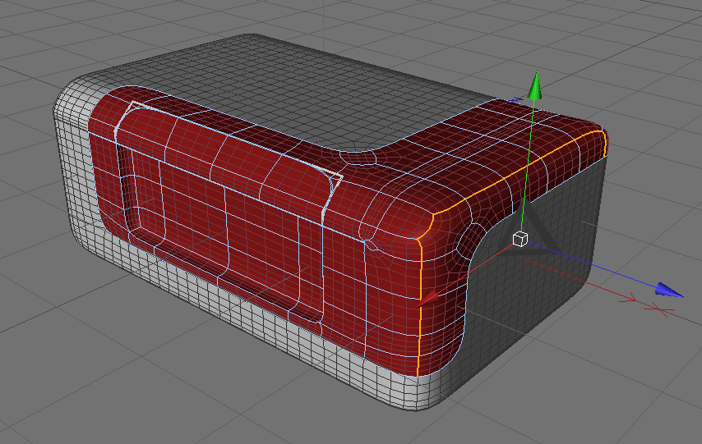Click the white cube gizmo center
Screen dimensions: 702x444
(x=520, y=239)
